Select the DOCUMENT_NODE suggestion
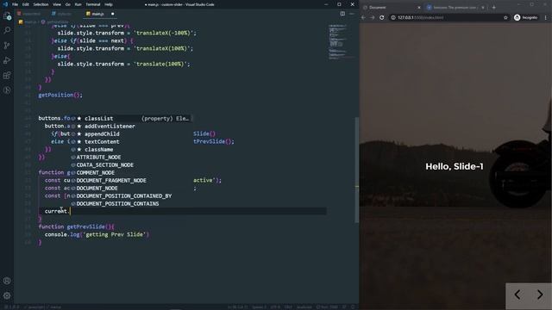 tap(131, 188)
